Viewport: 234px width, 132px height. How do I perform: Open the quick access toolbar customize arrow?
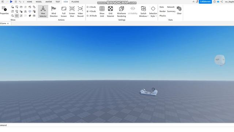click(x=23, y=2)
